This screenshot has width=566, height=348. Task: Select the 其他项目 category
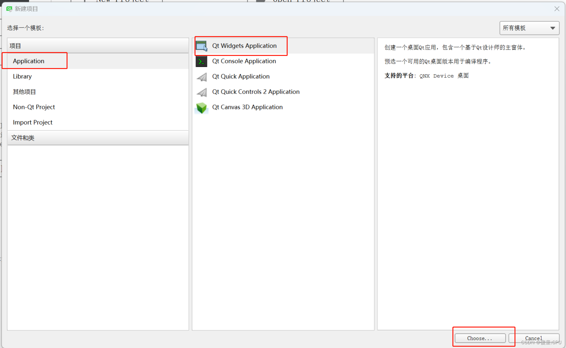(x=98, y=92)
